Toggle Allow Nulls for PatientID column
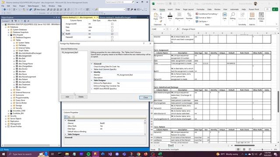 coord(112,37)
